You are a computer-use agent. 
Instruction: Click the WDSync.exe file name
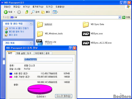[97, 34]
